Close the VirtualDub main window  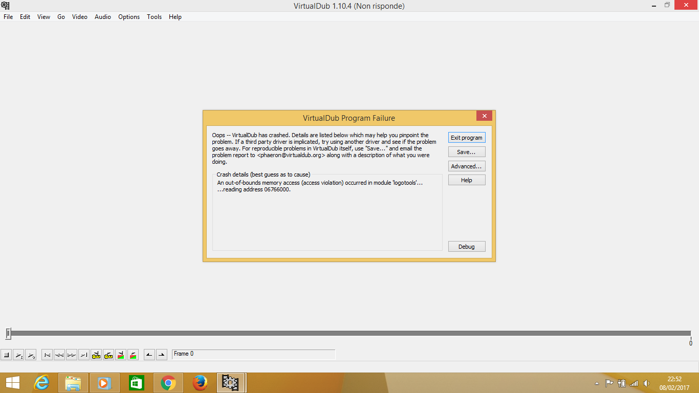pyautogui.click(x=686, y=5)
